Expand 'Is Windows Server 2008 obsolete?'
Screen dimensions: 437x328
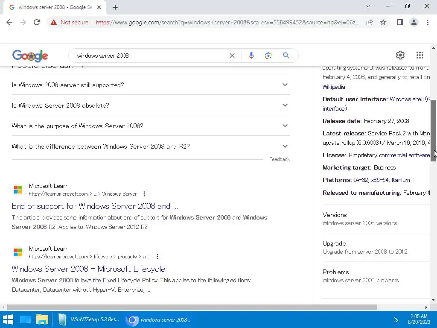(151, 105)
